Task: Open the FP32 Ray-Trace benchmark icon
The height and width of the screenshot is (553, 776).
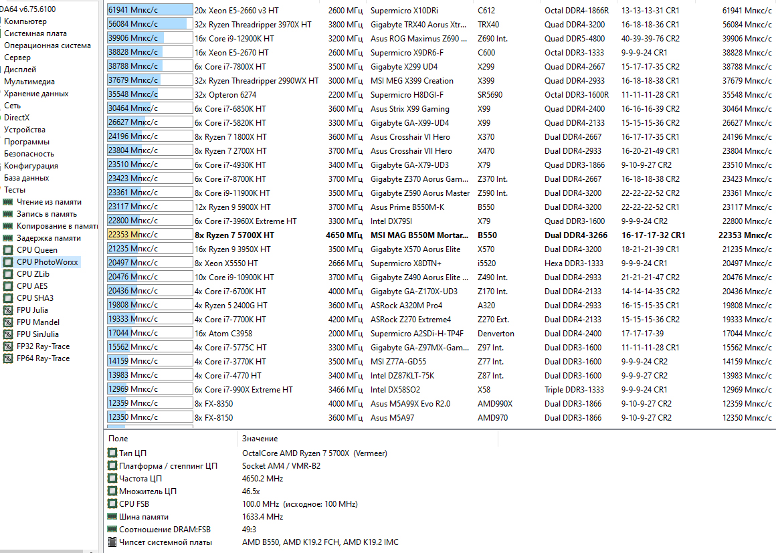Action: (8, 346)
